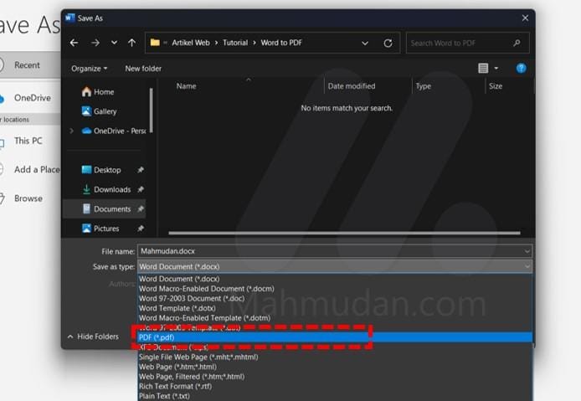The image size is (581, 401).
Task: Click the Up one level arrow
Action: [x=131, y=43]
